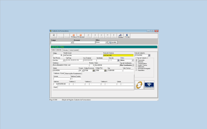Click the Localizar button

point(113,42)
